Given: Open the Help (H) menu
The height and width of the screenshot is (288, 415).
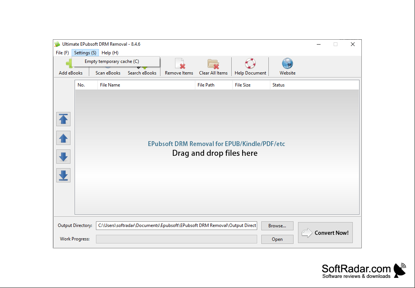Looking at the screenshot, I should (110, 53).
